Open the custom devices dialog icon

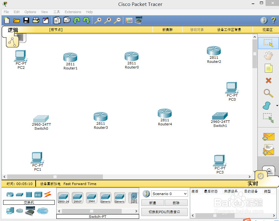click(x=139, y=20)
